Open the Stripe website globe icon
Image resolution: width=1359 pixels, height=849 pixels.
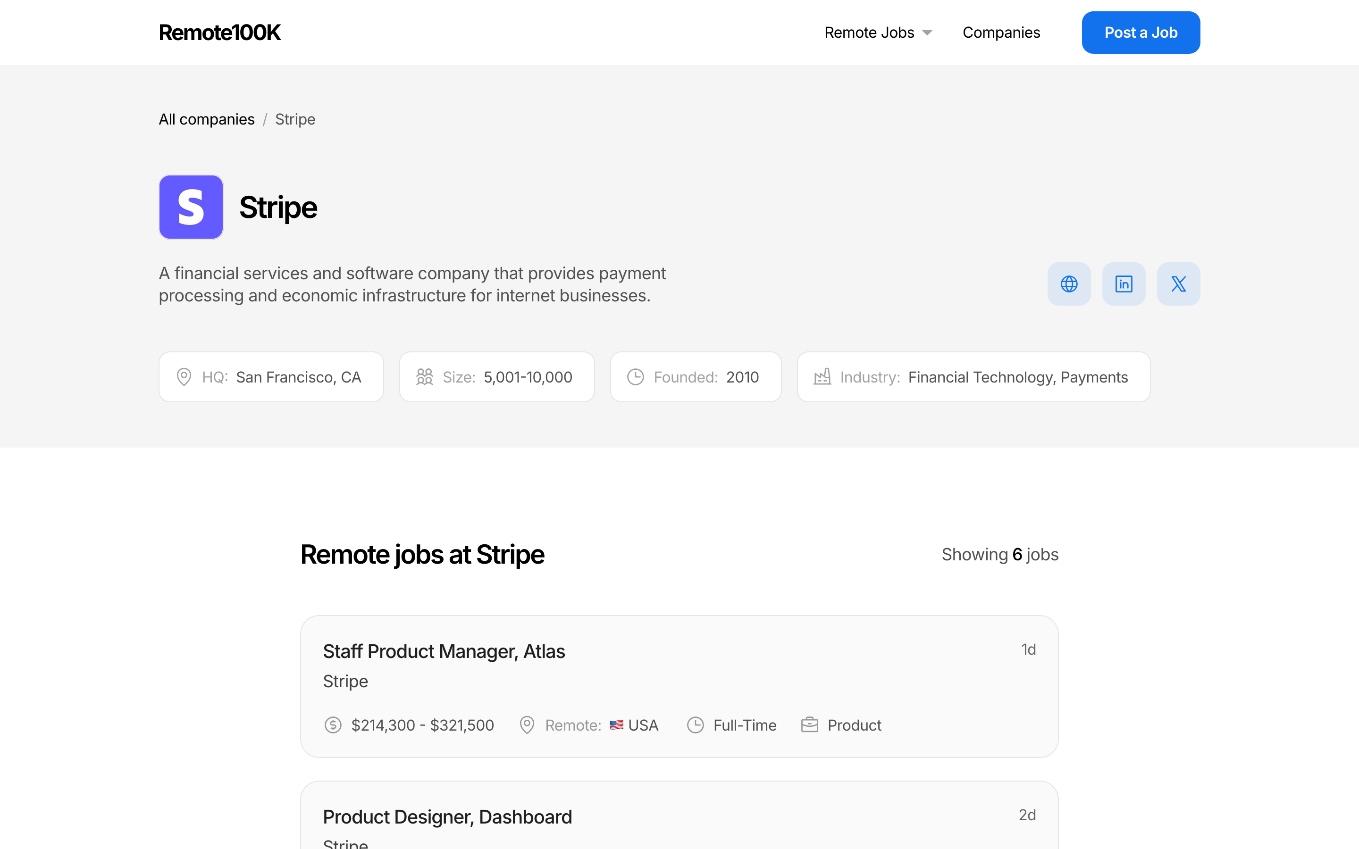coord(1069,283)
